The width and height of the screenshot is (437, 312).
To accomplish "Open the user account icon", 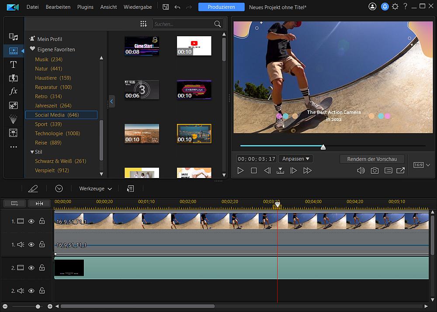I will [x=372, y=7].
